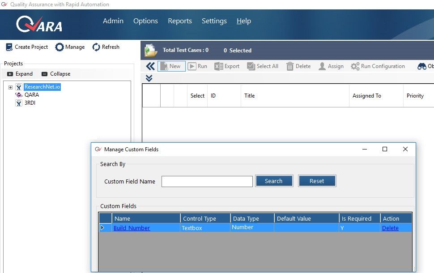Click the Assign user toolbar button
The image size is (434, 273).
[x=331, y=66]
